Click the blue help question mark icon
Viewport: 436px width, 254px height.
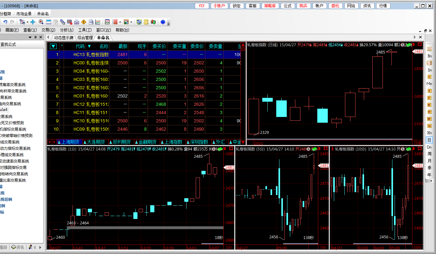point(163,22)
